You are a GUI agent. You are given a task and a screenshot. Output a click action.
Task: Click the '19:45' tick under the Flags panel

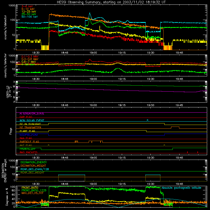click(x=179, y=158)
